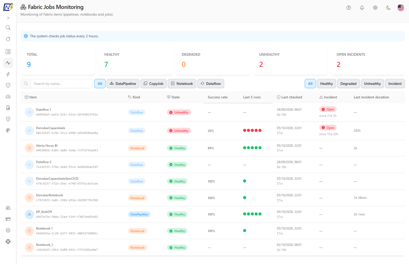Show only Unhealthy state items

click(372, 84)
